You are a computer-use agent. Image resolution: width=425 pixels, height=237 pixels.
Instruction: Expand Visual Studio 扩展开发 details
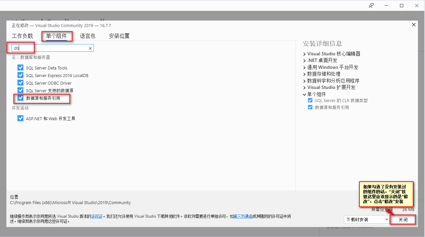coord(304,88)
